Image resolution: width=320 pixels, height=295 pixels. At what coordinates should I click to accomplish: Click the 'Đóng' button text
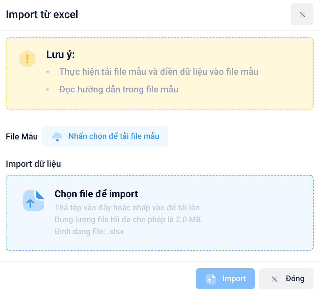coord(295,279)
